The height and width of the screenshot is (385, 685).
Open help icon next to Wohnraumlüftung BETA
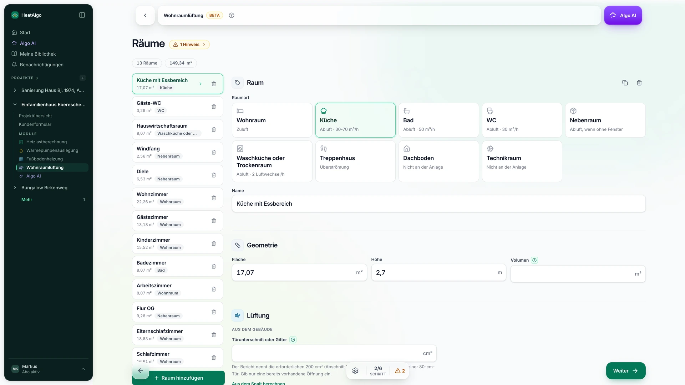click(232, 15)
